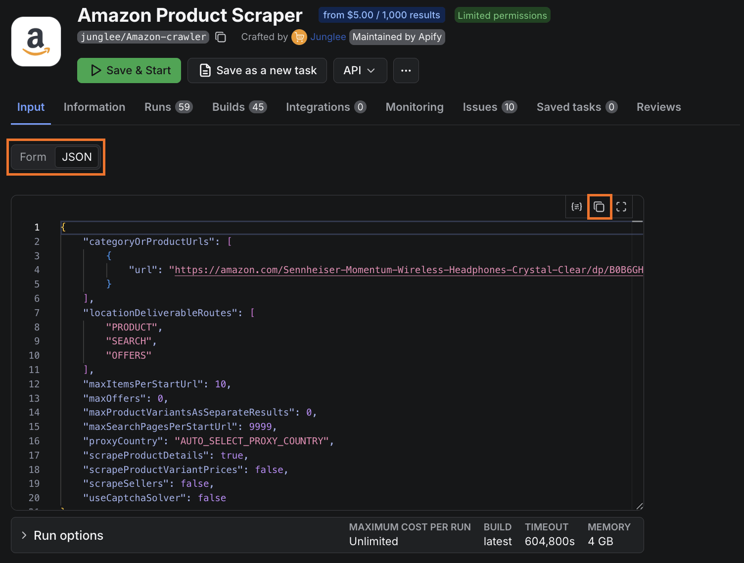Click the "scrapeProductVariantPrices" line
744x563 pixels.
pyautogui.click(x=186, y=470)
